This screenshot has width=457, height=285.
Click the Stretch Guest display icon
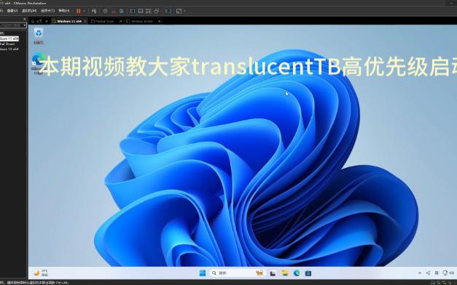click(179, 11)
